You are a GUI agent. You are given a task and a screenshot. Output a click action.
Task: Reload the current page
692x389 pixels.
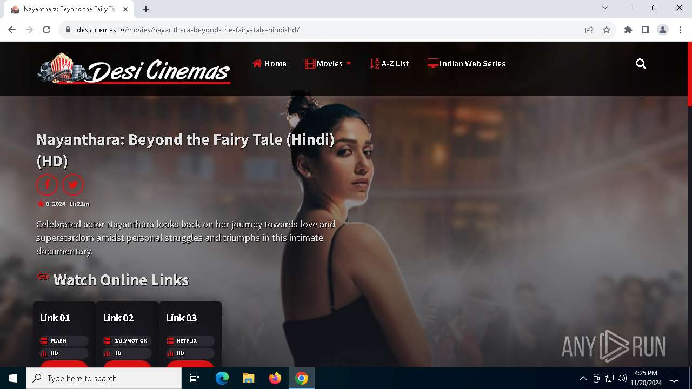(46, 30)
